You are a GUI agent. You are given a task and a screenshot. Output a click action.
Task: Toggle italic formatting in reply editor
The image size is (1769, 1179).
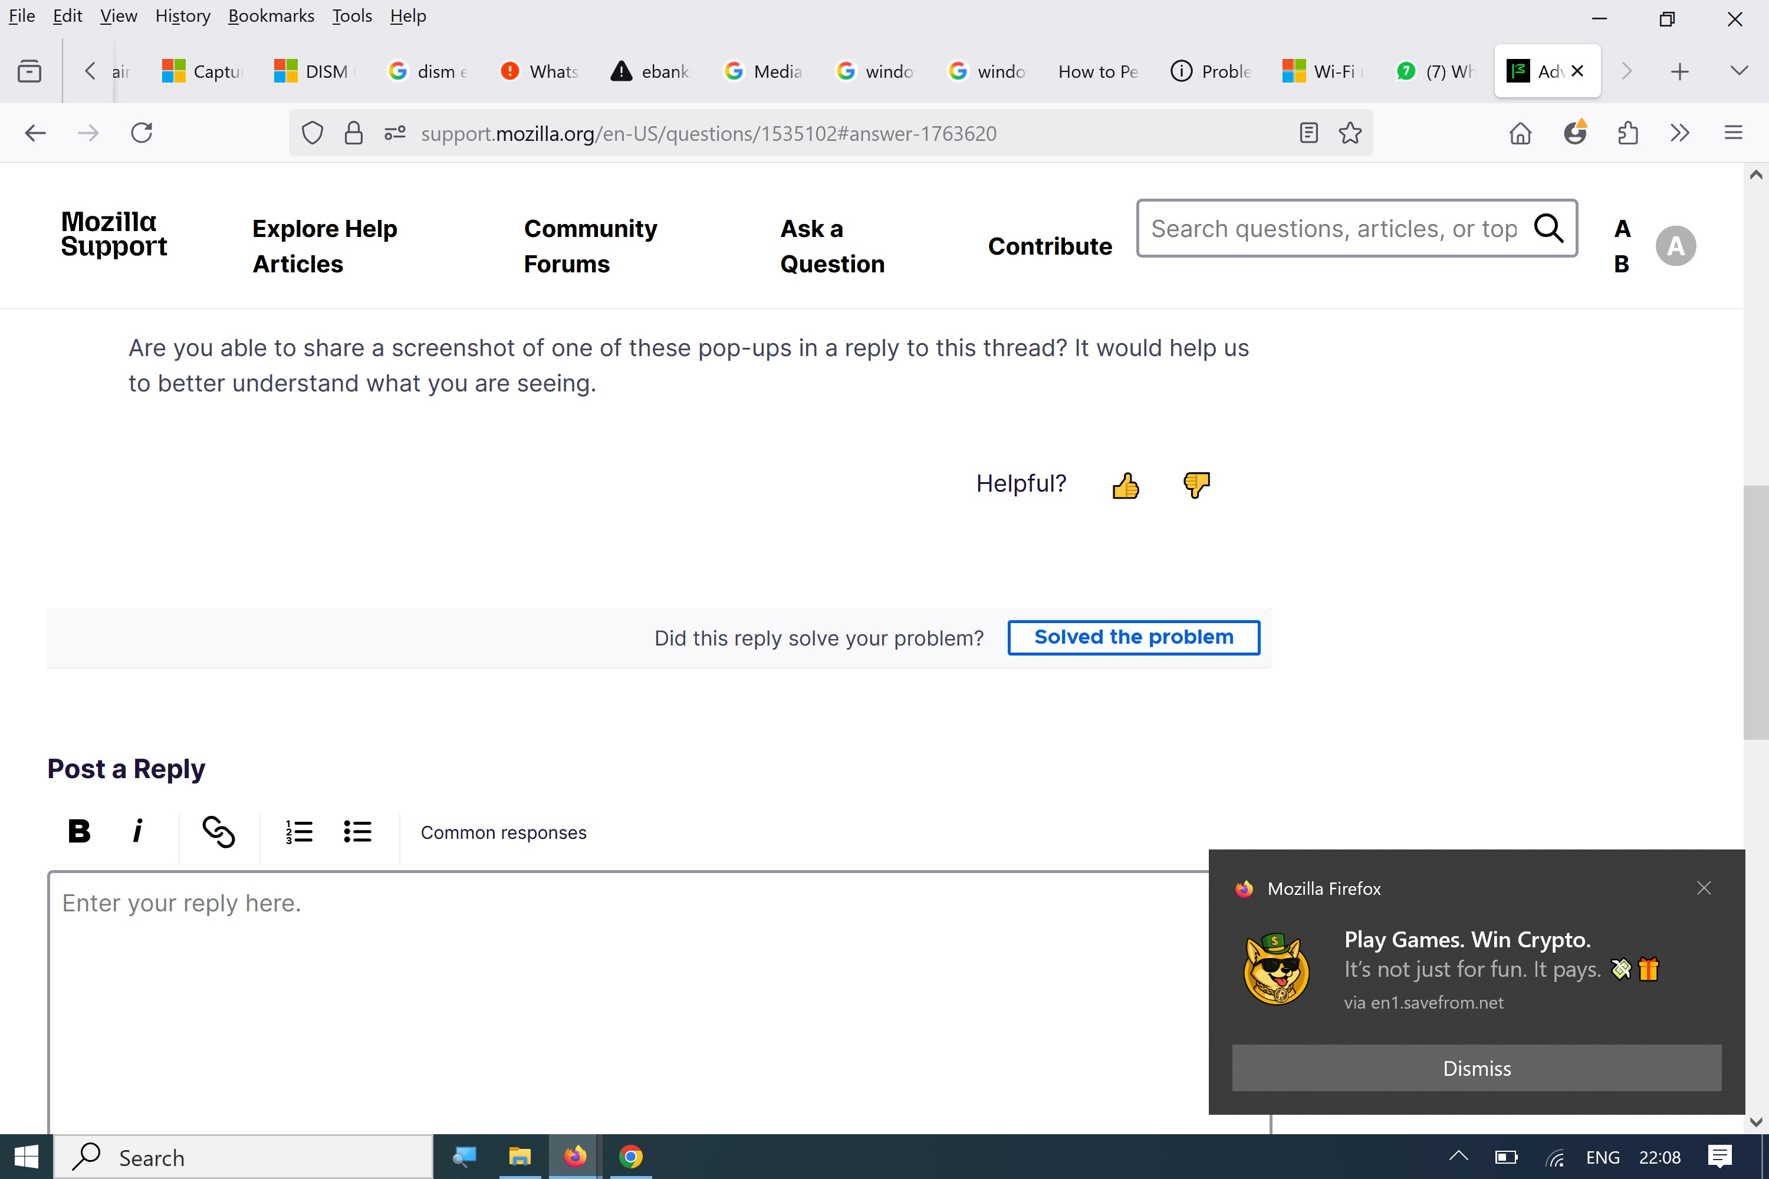coord(137,832)
